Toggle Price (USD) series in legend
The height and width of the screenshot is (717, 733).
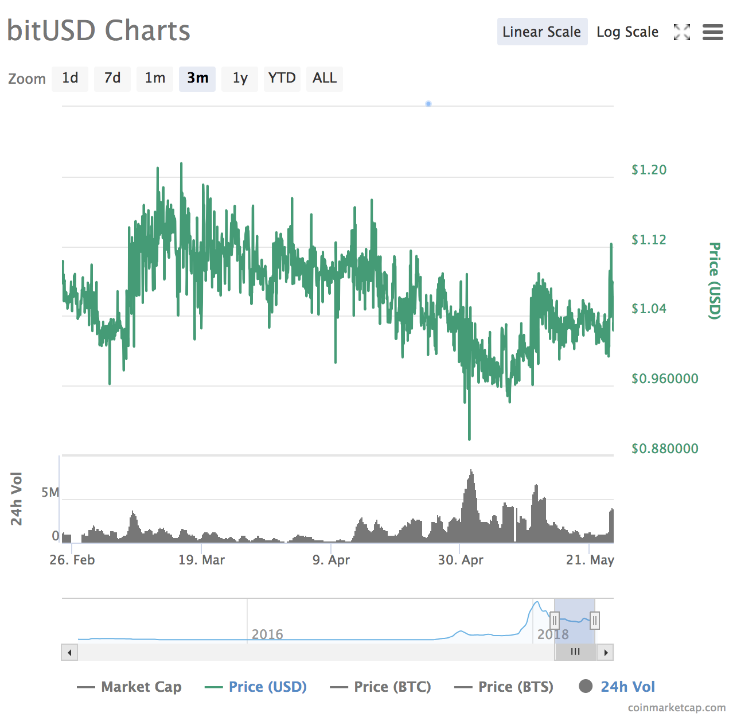pyautogui.click(x=256, y=687)
